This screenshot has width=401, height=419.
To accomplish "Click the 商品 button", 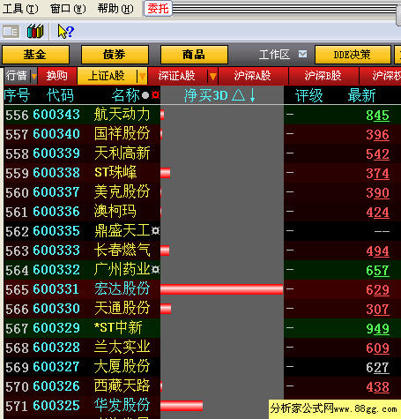I will pyautogui.click(x=194, y=55).
